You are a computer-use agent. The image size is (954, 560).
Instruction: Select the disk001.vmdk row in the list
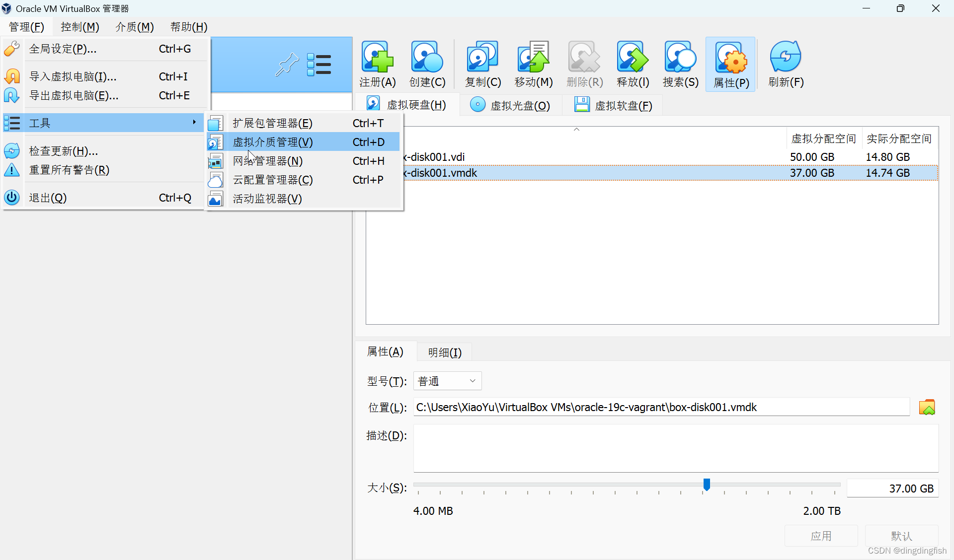pyautogui.click(x=652, y=173)
